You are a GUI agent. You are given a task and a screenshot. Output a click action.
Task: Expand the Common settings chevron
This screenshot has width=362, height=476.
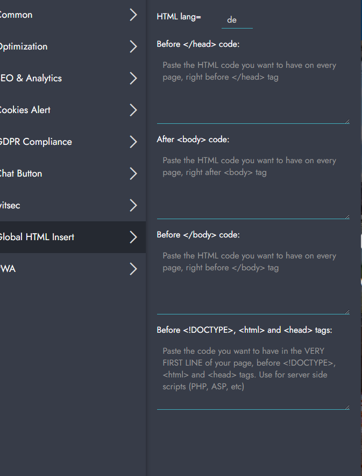[133, 15]
